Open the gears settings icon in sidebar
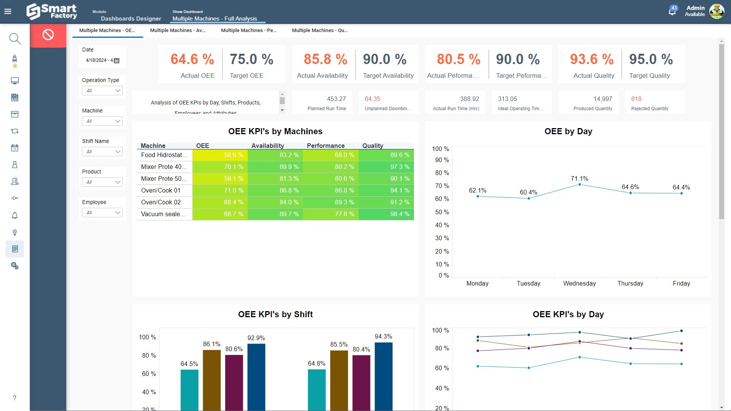 pyautogui.click(x=14, y=266)
